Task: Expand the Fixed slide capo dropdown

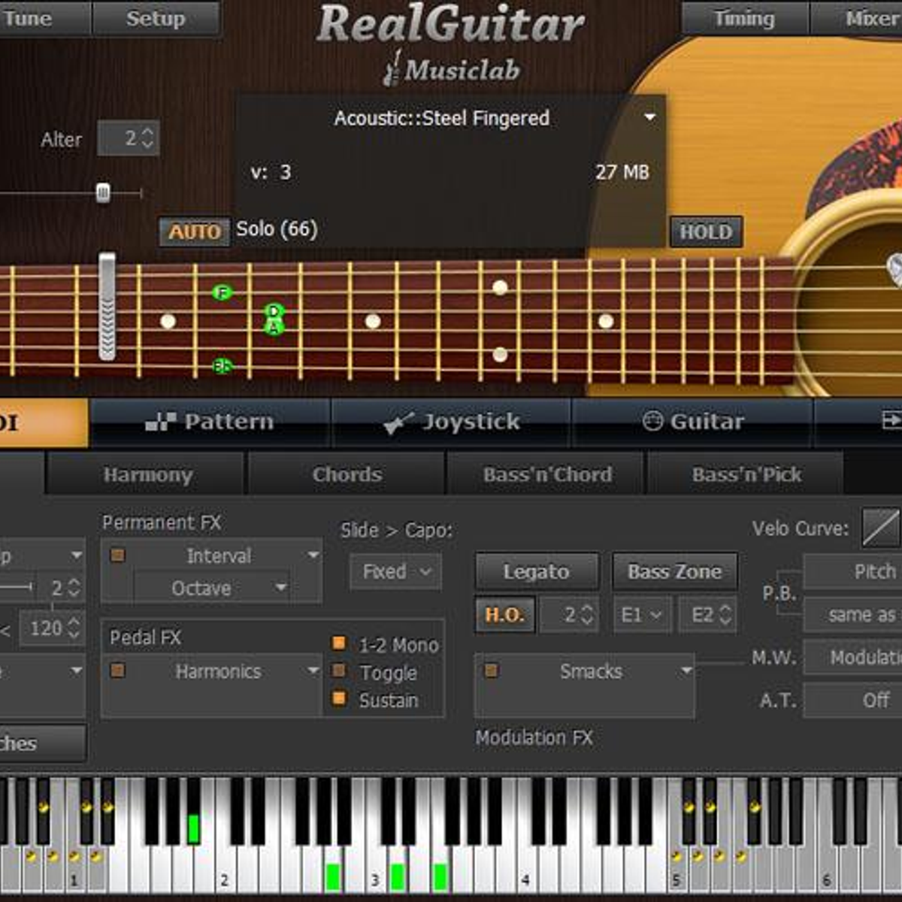Action: coord(396,572)
